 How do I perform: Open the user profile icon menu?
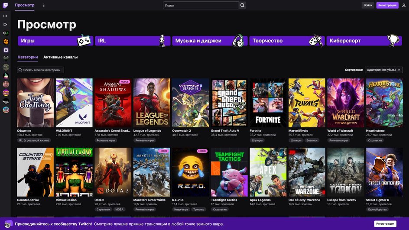tap(404, 5)
